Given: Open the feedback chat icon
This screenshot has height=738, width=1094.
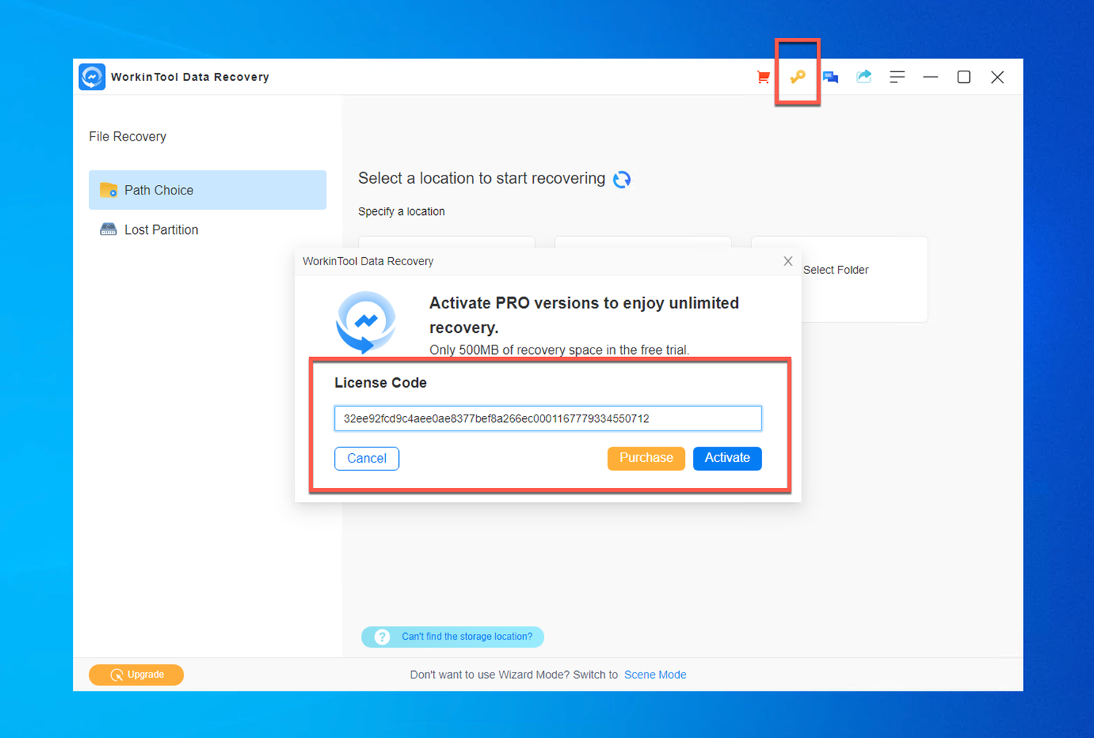Looking at the screenshot, I should pyautogui.click(x=831, y=77).
